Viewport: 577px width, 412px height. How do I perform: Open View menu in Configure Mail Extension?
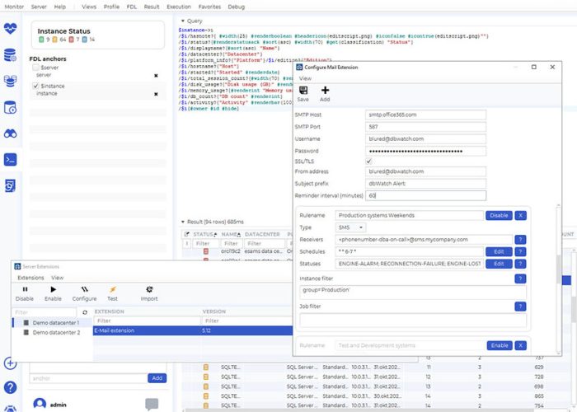point(305,78)
